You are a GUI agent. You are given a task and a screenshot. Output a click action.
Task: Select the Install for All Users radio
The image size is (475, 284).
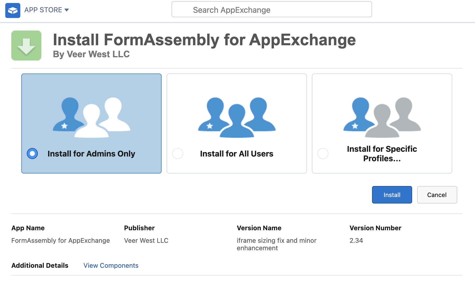(178, 153)
